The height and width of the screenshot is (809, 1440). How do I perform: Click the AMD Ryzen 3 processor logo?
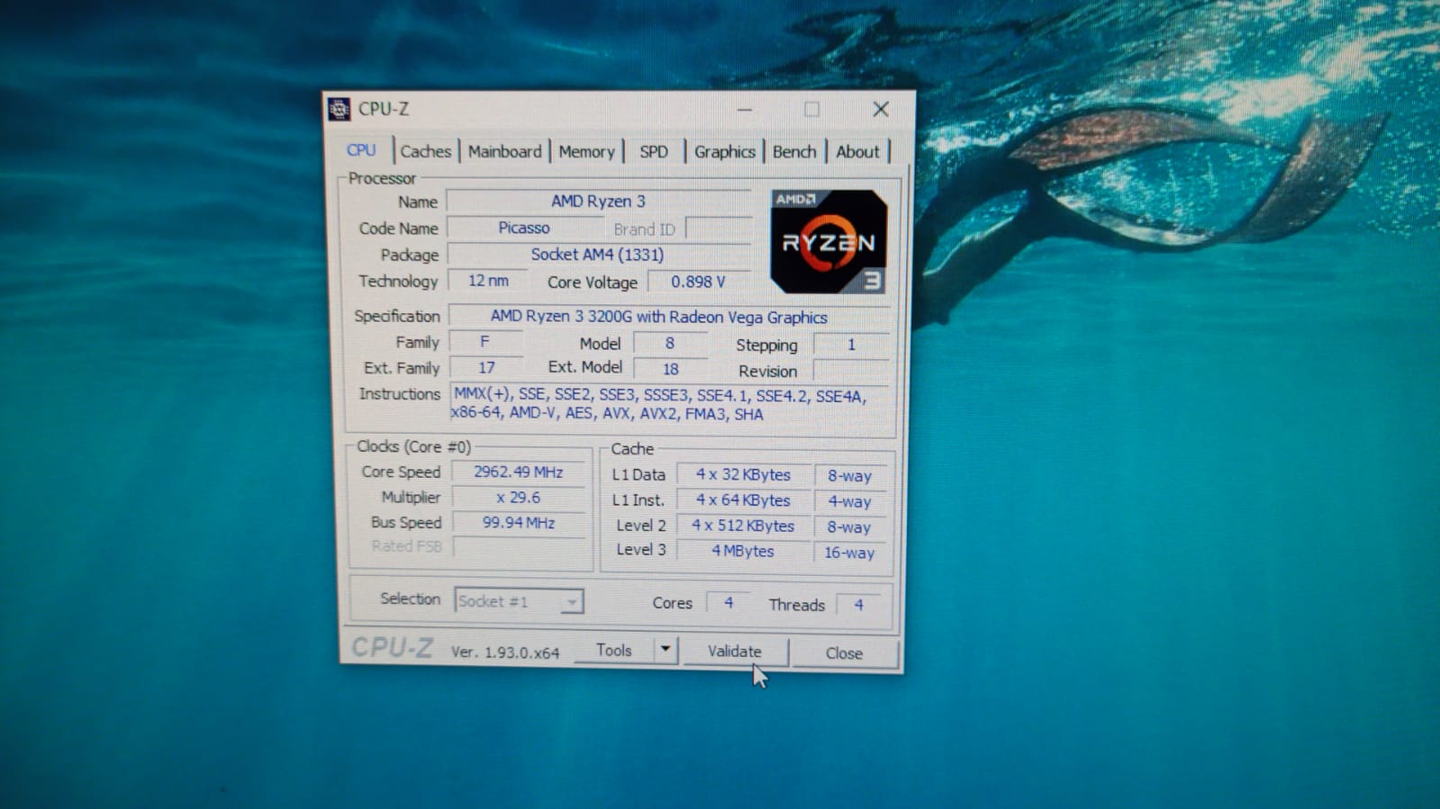pyautogui.click(x=829, y=241)
